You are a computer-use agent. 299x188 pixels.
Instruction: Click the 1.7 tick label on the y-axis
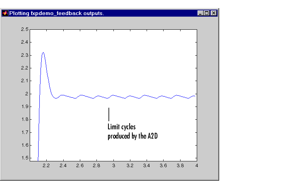pos(25,132)
